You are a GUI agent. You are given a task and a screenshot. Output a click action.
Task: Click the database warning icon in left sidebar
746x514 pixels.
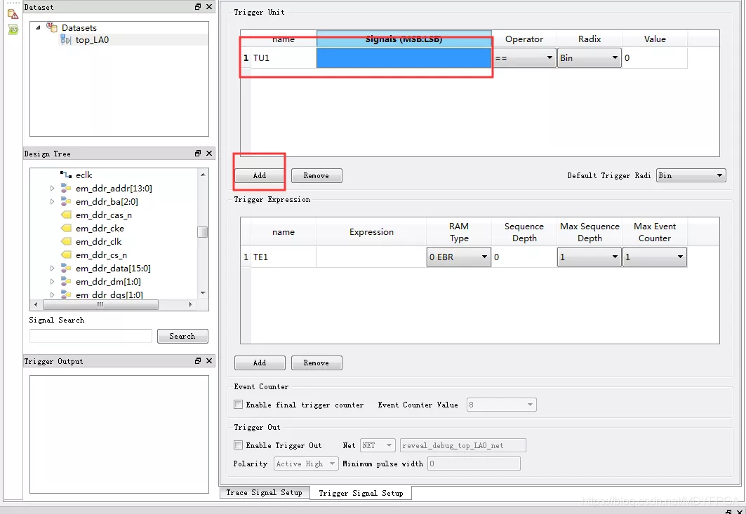point(13,15)
